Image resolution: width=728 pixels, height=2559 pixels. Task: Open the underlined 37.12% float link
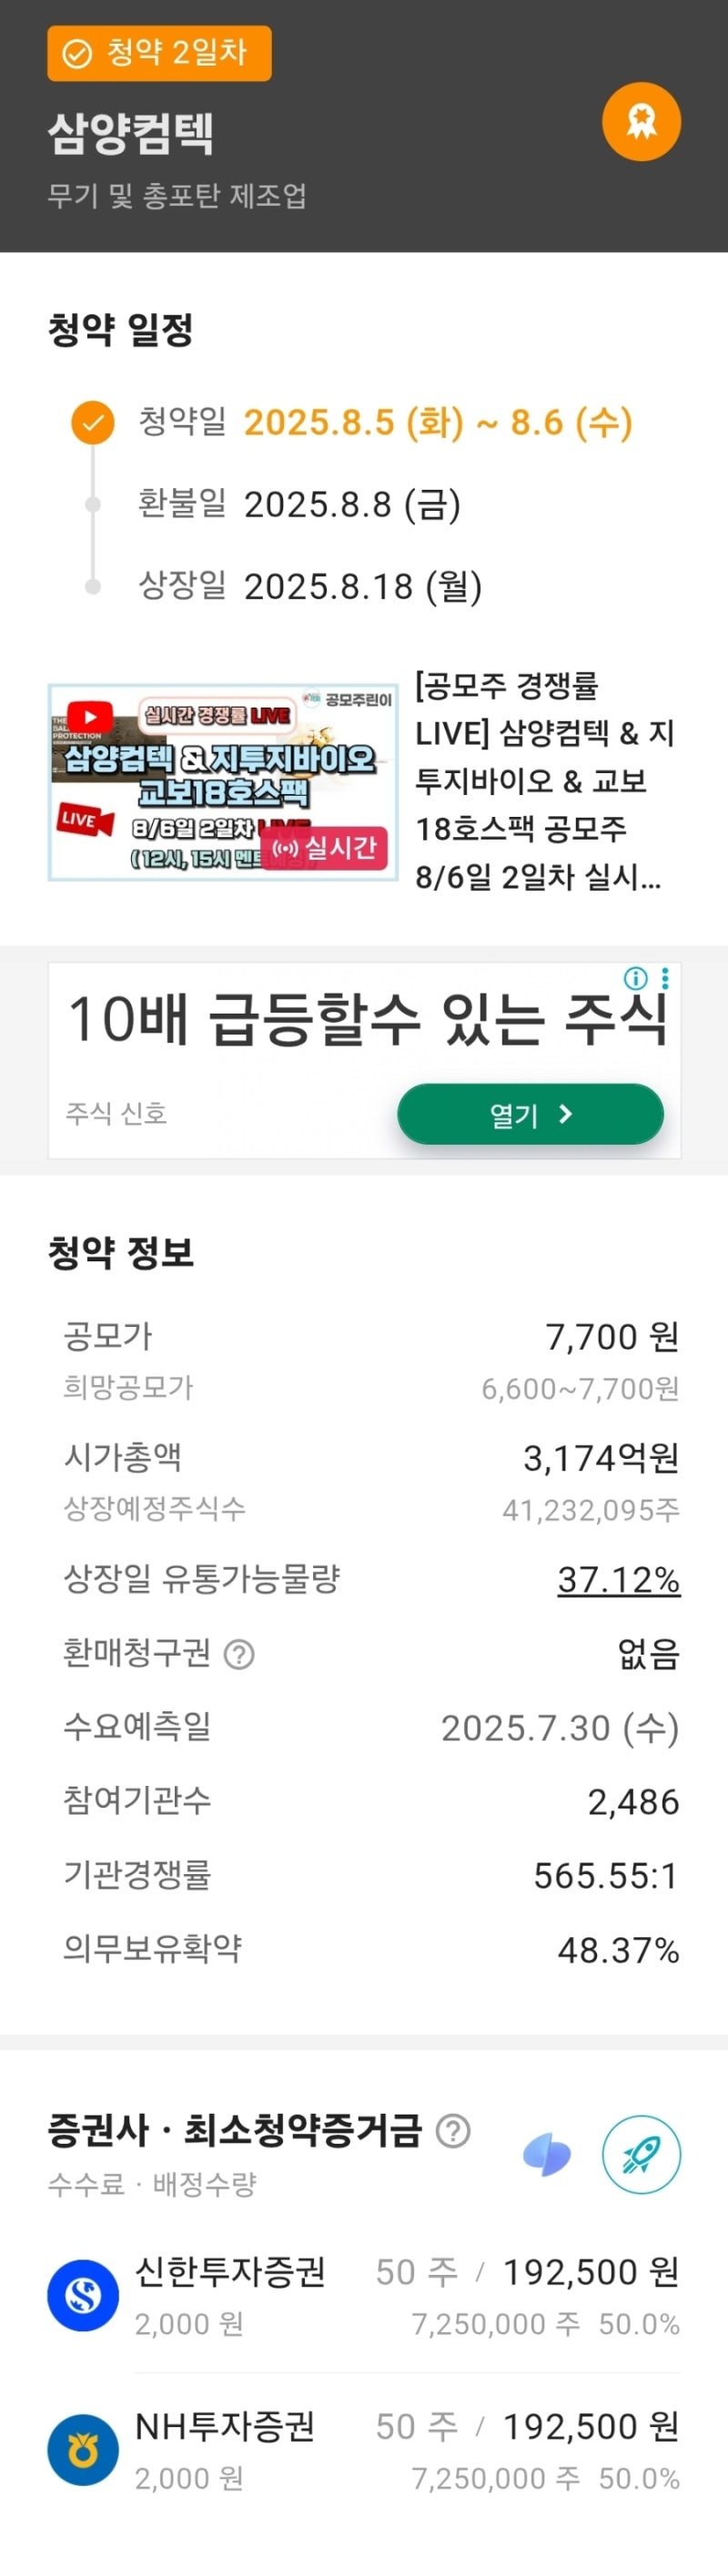click(x=618, y=1578)
